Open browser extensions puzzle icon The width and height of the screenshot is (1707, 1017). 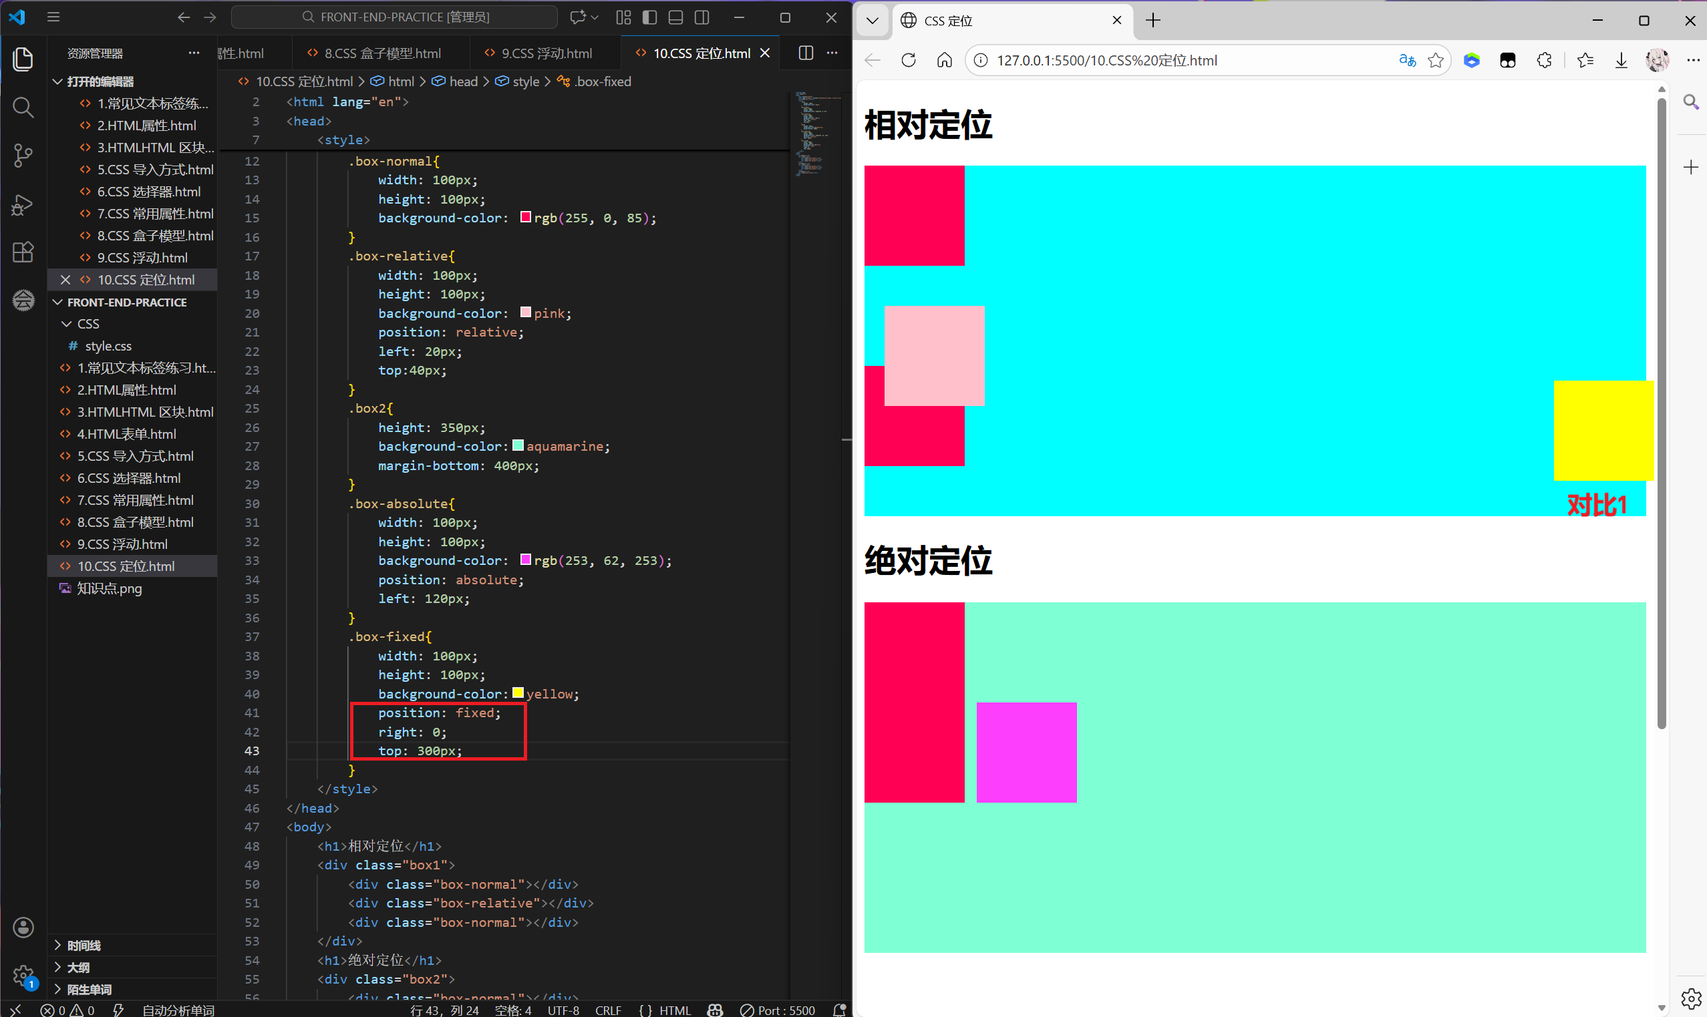coord(1544,60)
